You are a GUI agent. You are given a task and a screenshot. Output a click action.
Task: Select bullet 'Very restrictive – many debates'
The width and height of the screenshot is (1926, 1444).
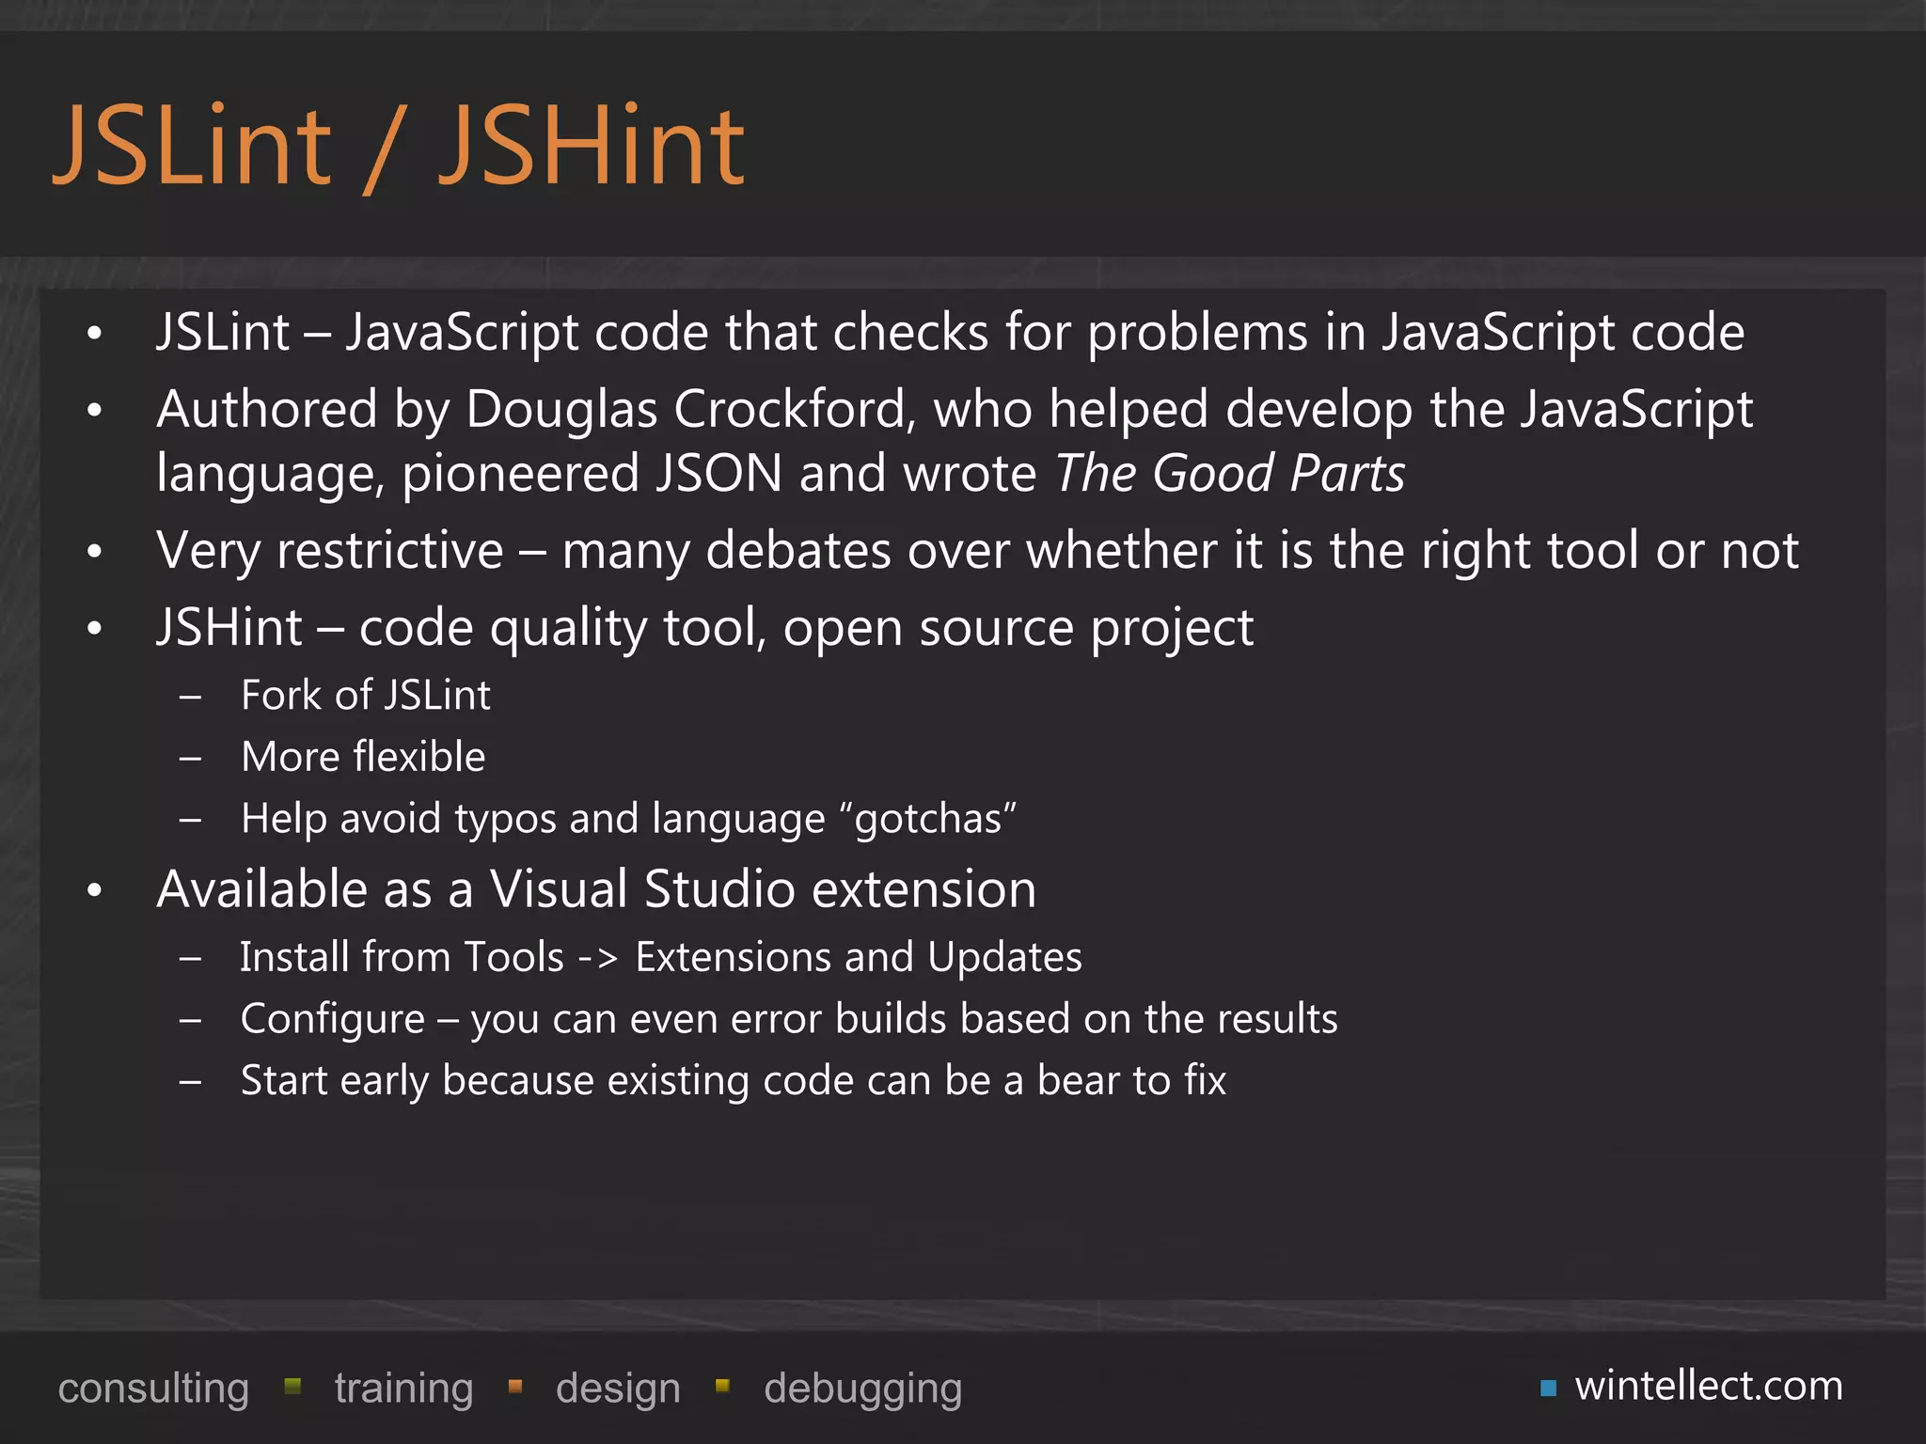point(978,550)
